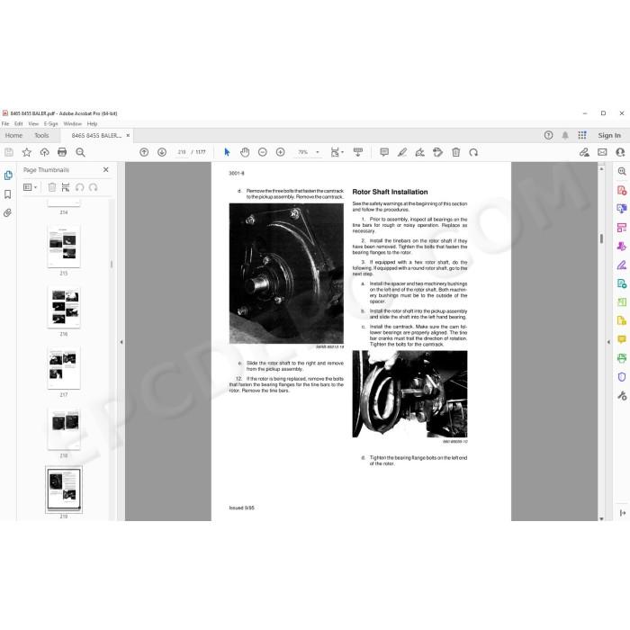Screen dimensions: 630x630
Task: Add the document to starred files
Action: point(26,152)
